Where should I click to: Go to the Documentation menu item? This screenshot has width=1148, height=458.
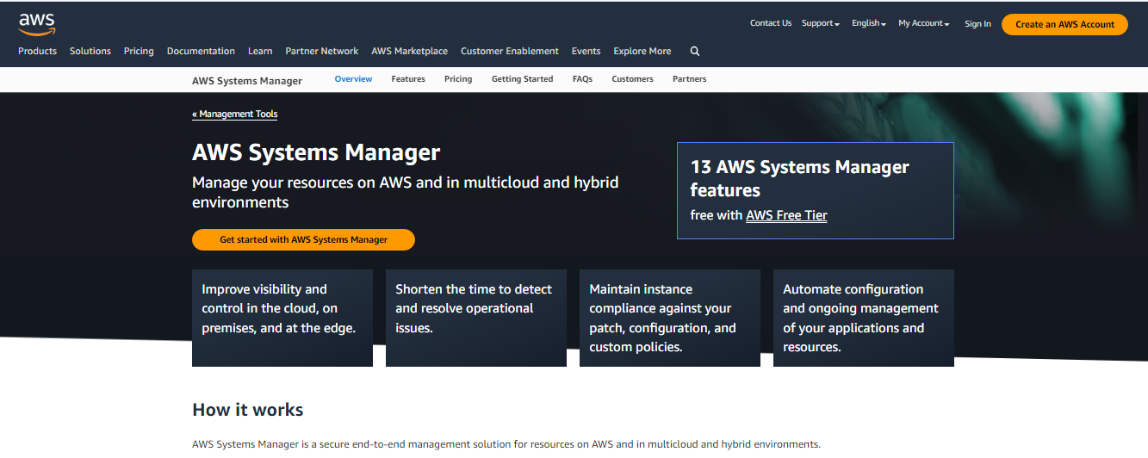pyautogui.click(x=201, y=52)
